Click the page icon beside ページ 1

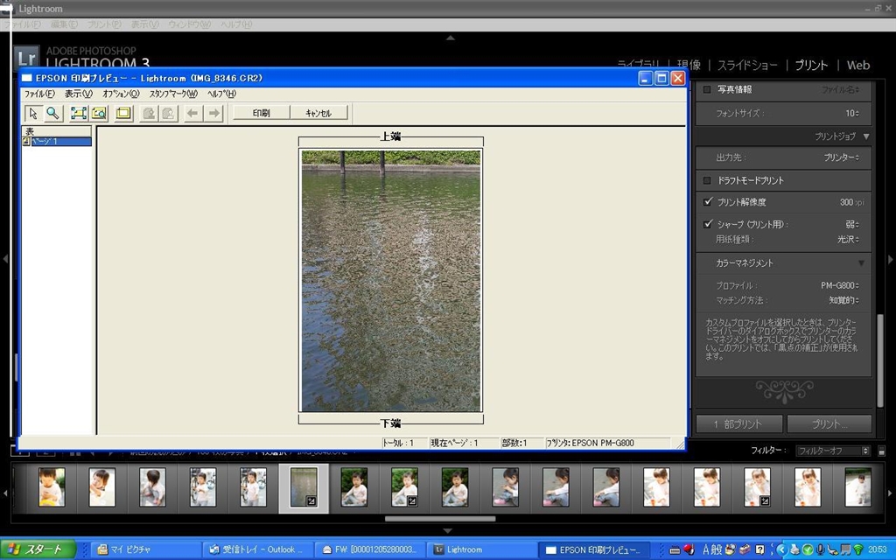click(26, 141)
